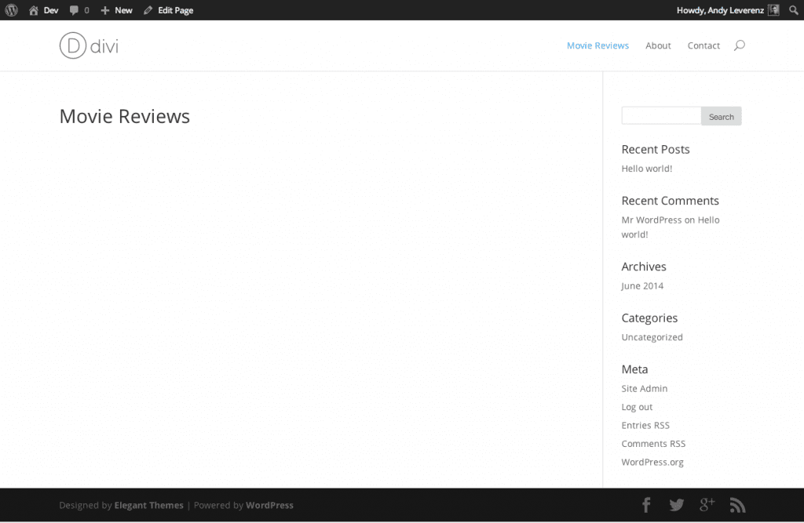Click the sidebar search text field
This screenshot has height=523, width=804.
coord(660,116)
